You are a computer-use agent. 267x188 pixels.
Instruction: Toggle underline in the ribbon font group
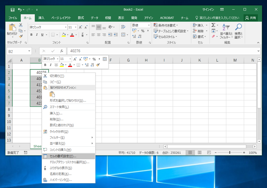click(x=42, y=35)
